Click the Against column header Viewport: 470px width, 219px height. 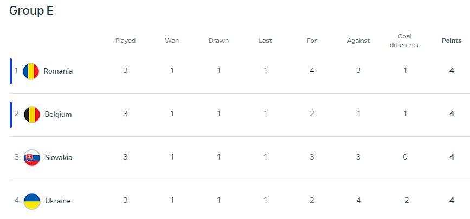click(x=358, y=41)
